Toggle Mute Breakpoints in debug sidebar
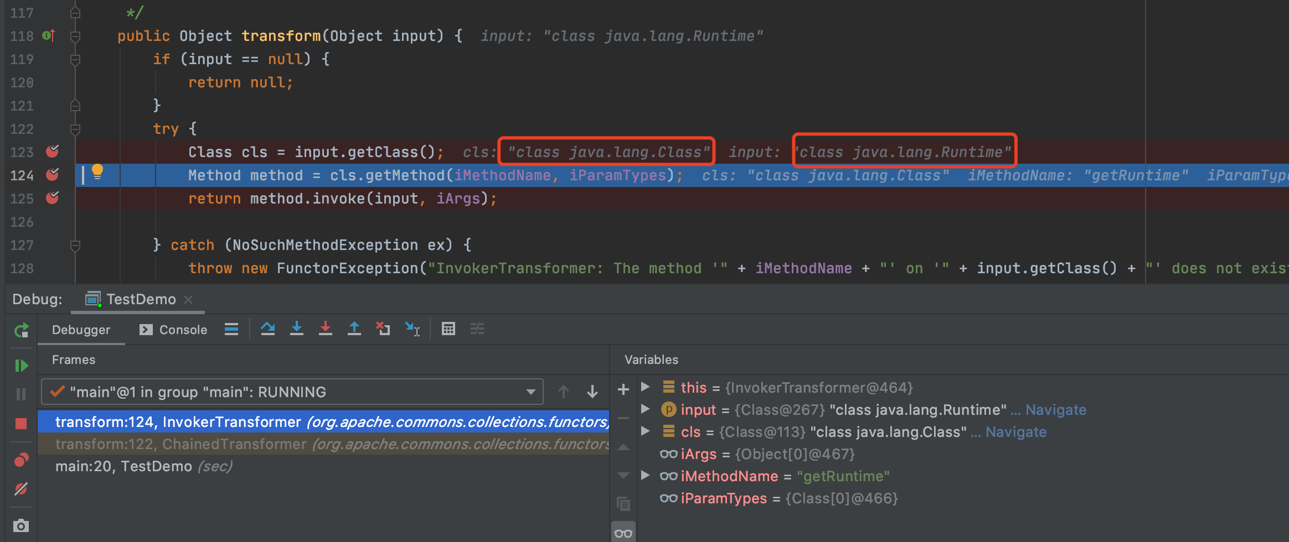 tap(21, 489)
